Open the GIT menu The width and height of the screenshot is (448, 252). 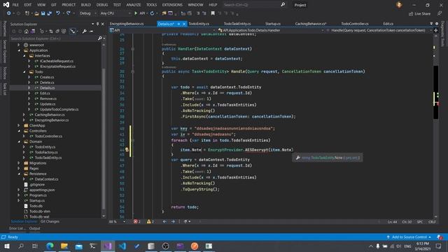[53, 5]
